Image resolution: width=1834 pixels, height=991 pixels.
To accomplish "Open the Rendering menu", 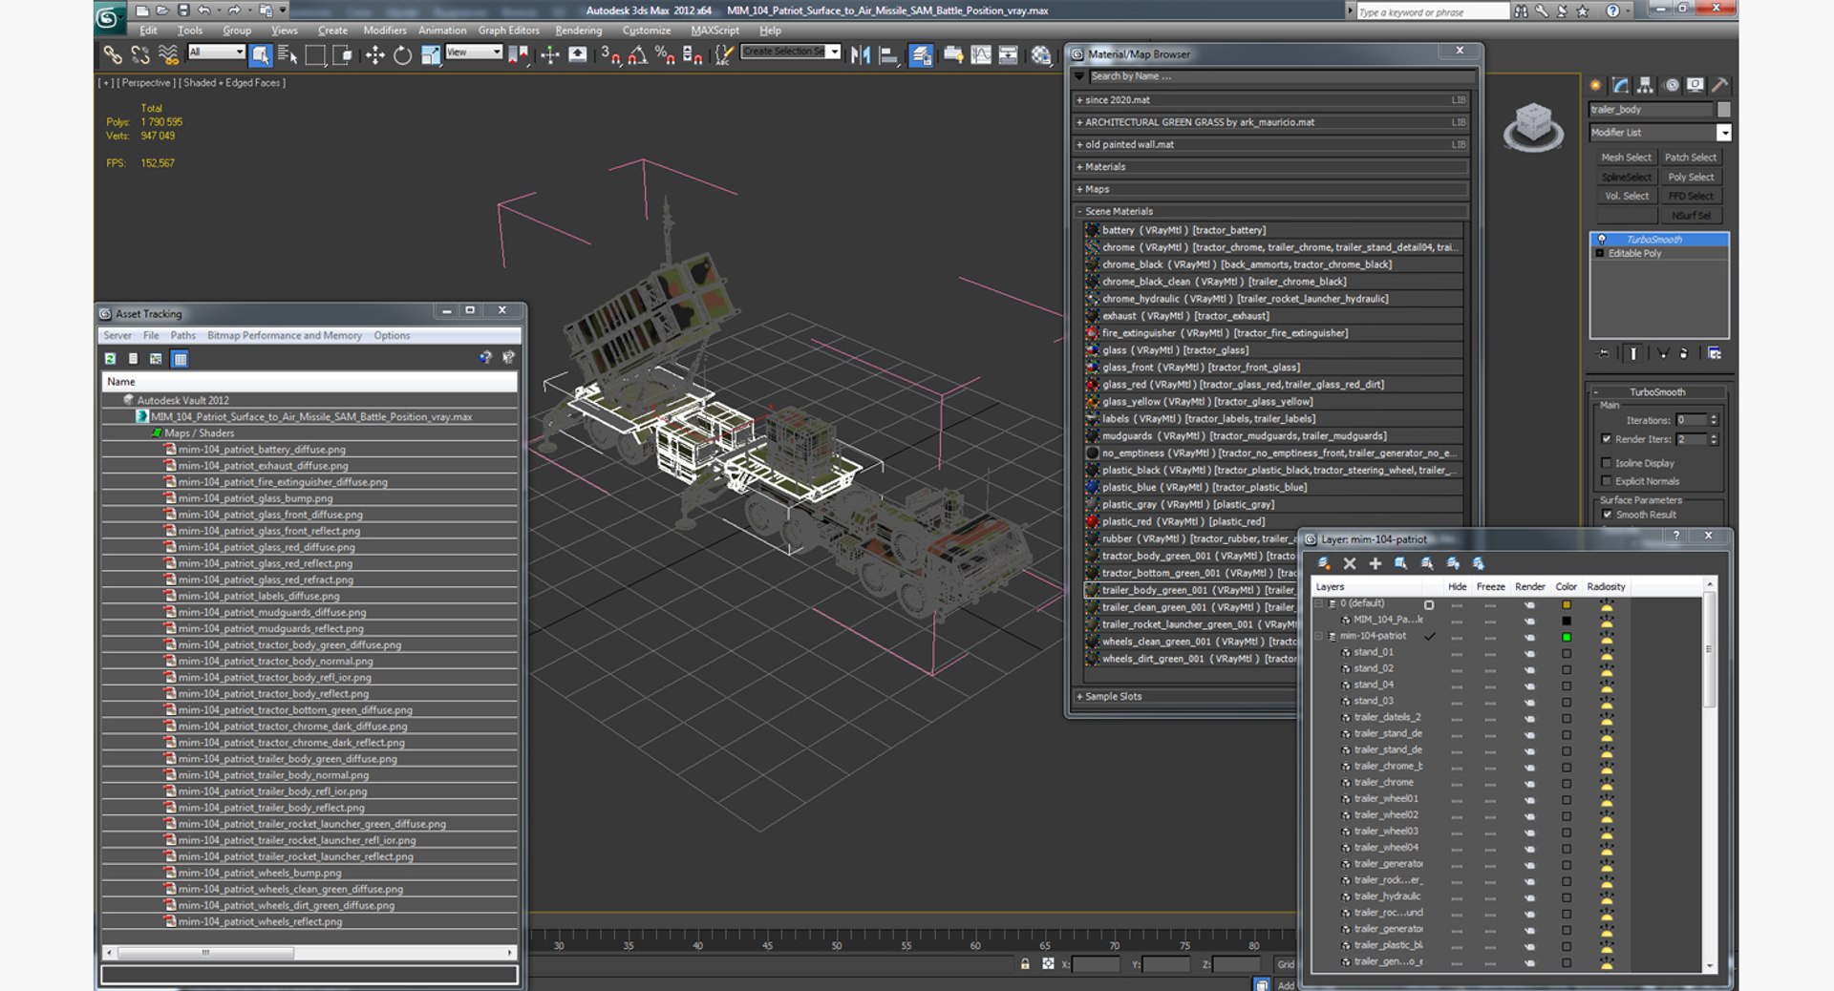I will 578,31.
